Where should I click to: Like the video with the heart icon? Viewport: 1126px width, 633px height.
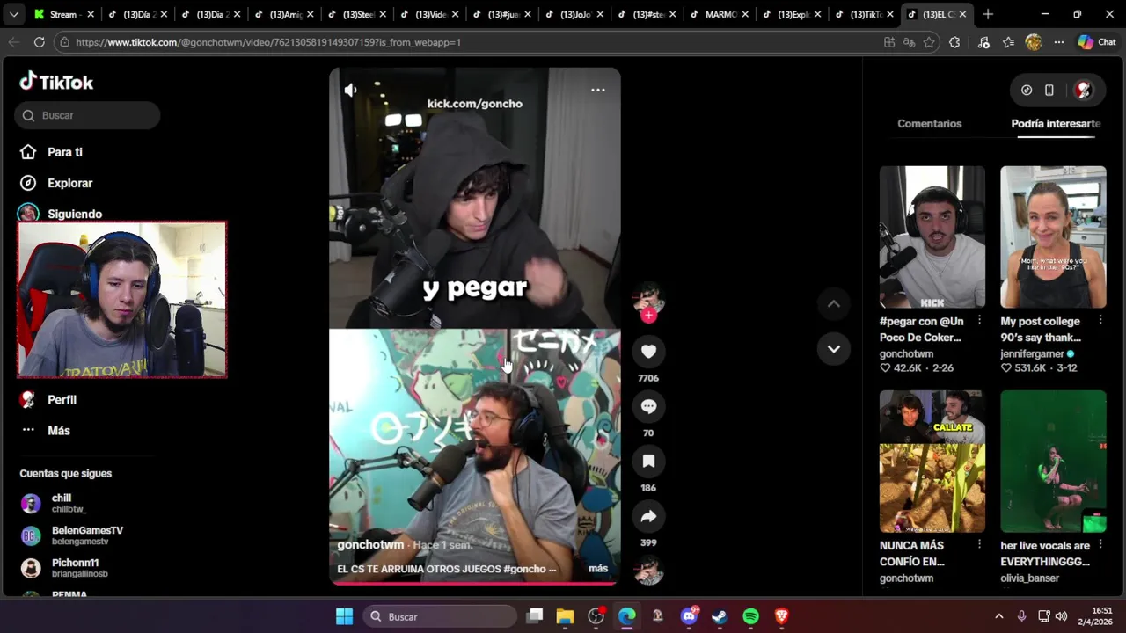648,351
